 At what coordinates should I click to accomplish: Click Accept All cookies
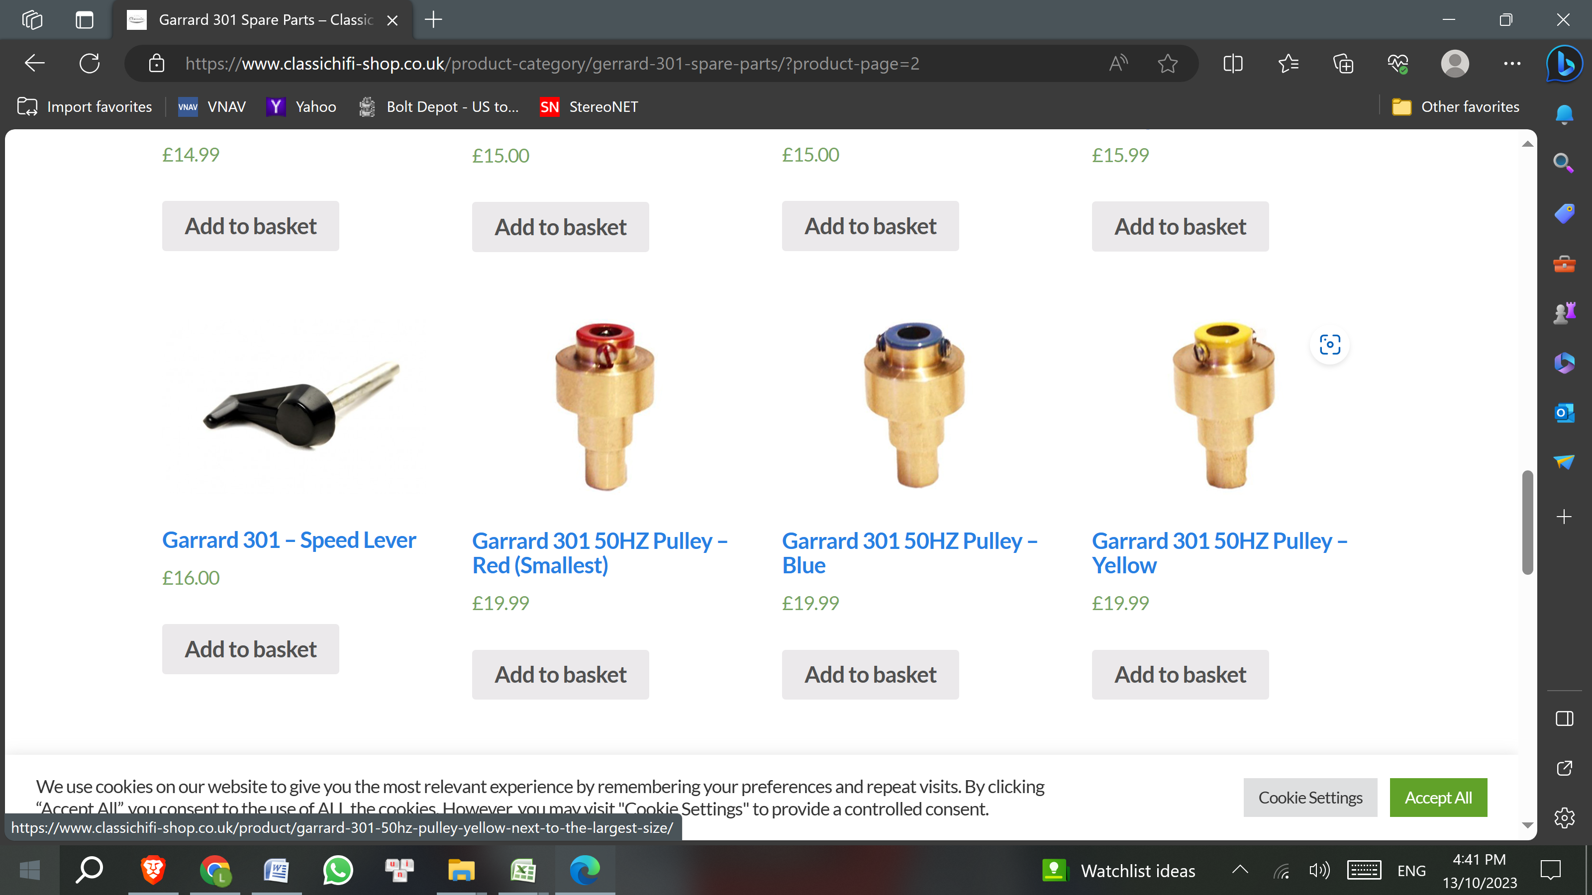click(x=1438, y=798)
